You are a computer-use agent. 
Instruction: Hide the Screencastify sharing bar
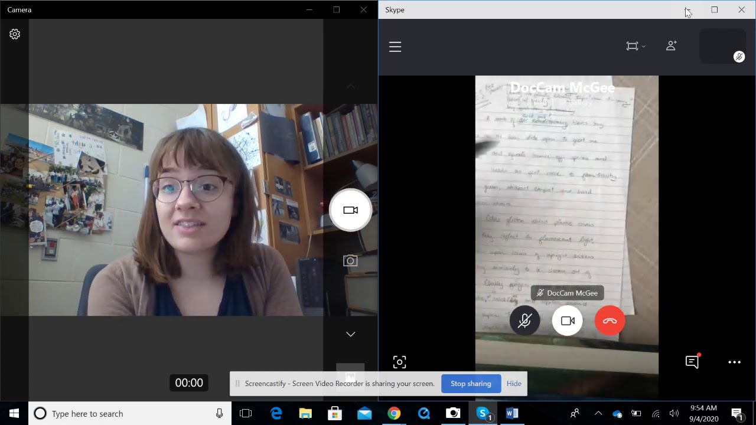point(514,384)
